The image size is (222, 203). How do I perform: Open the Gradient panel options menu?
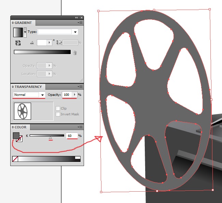[80, 23]
